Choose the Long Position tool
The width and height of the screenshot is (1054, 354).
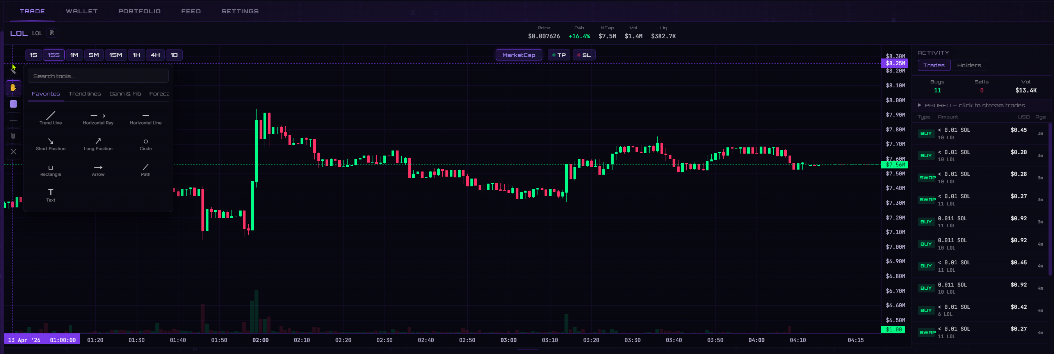(x=98, y=143)
